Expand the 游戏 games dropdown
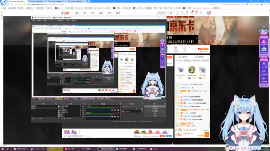The width and height of the screenshot is (270, 151). 110,13
